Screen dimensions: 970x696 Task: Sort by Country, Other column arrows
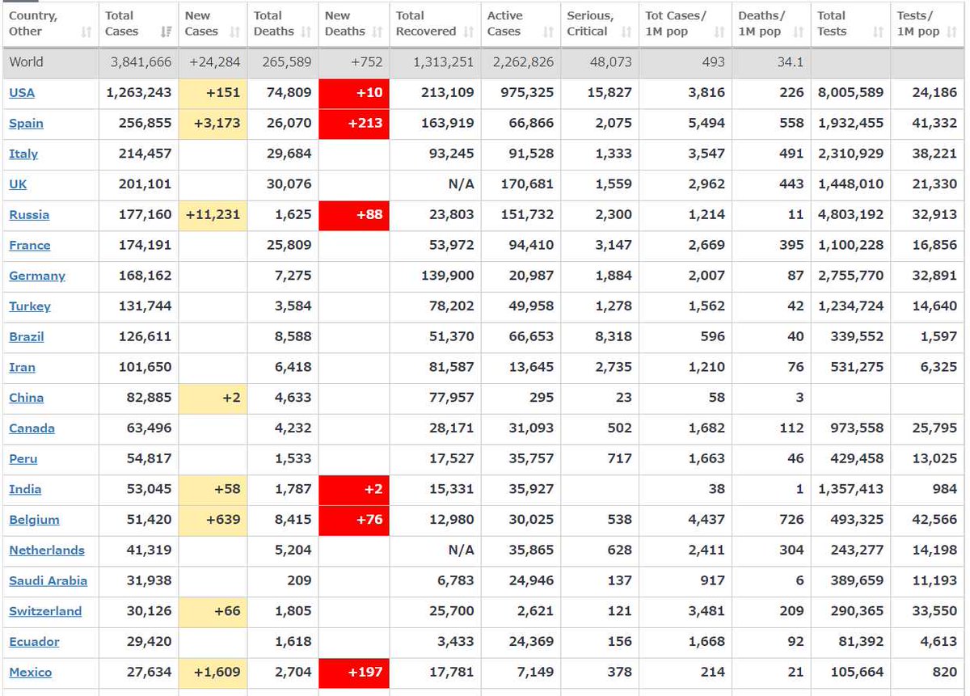click(x=86, y=32)
